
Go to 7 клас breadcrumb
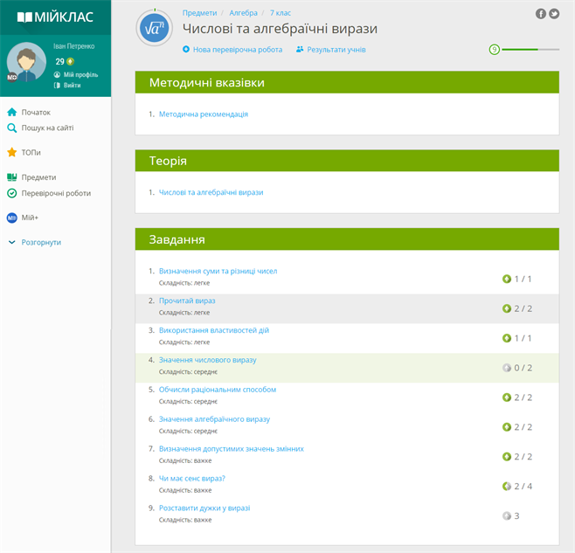[x=281, y=13]
